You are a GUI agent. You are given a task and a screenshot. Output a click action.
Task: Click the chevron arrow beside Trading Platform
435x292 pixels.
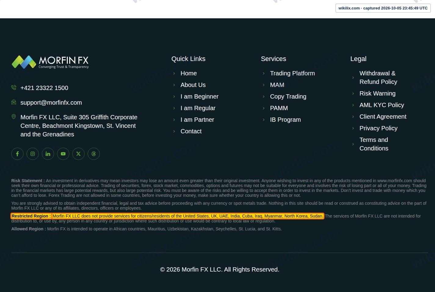[263, 73]
